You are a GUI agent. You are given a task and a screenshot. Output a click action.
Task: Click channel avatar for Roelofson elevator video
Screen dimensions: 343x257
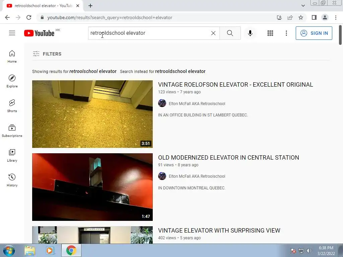tap(162, 103)
